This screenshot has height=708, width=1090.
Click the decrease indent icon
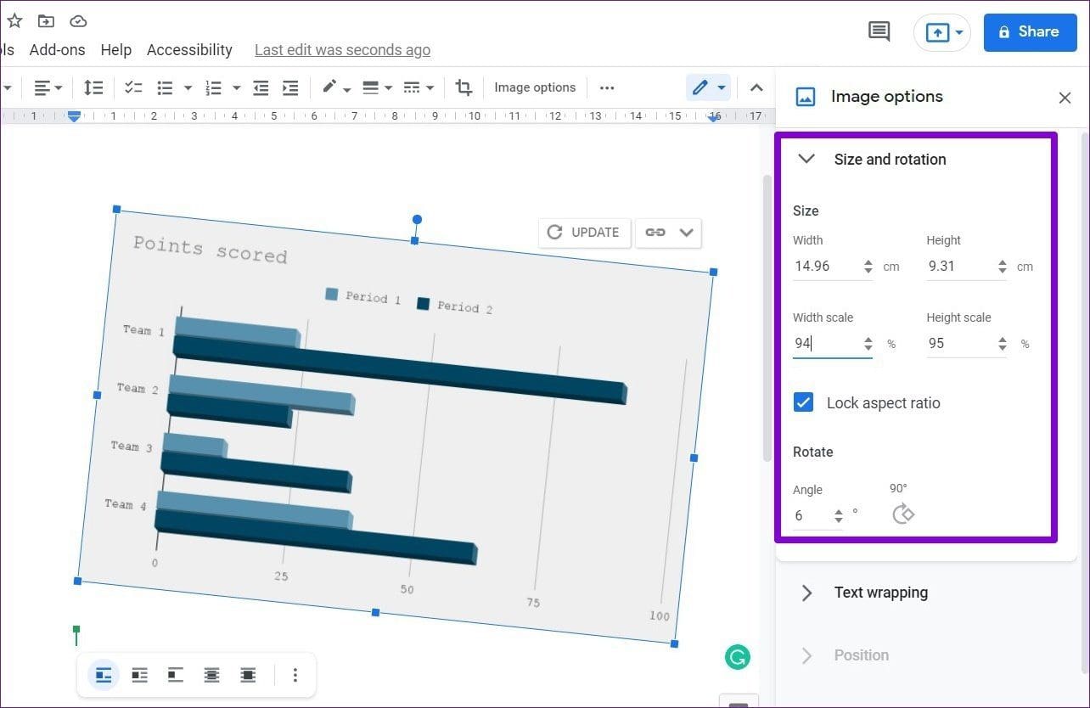coord(261,87)
